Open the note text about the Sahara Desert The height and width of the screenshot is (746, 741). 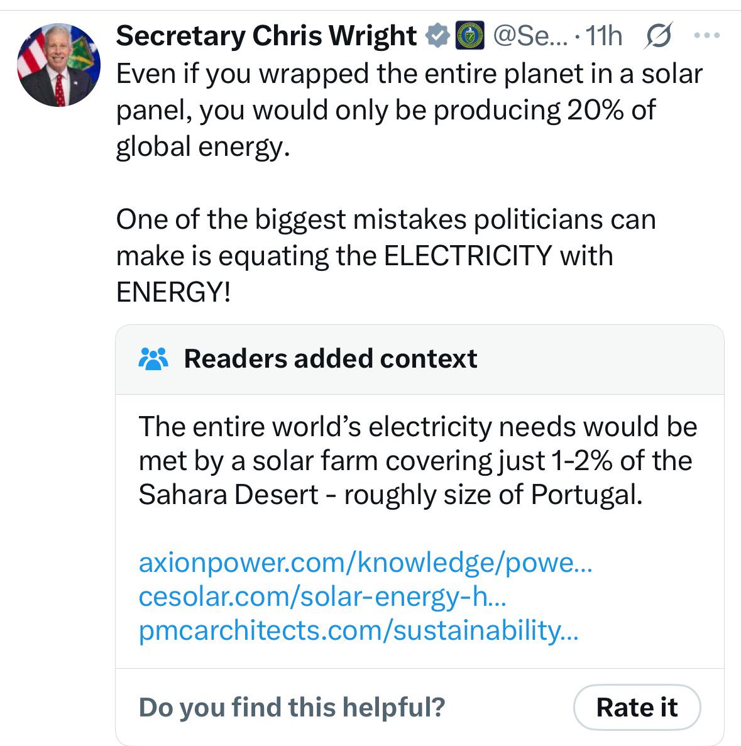[417, 460]
